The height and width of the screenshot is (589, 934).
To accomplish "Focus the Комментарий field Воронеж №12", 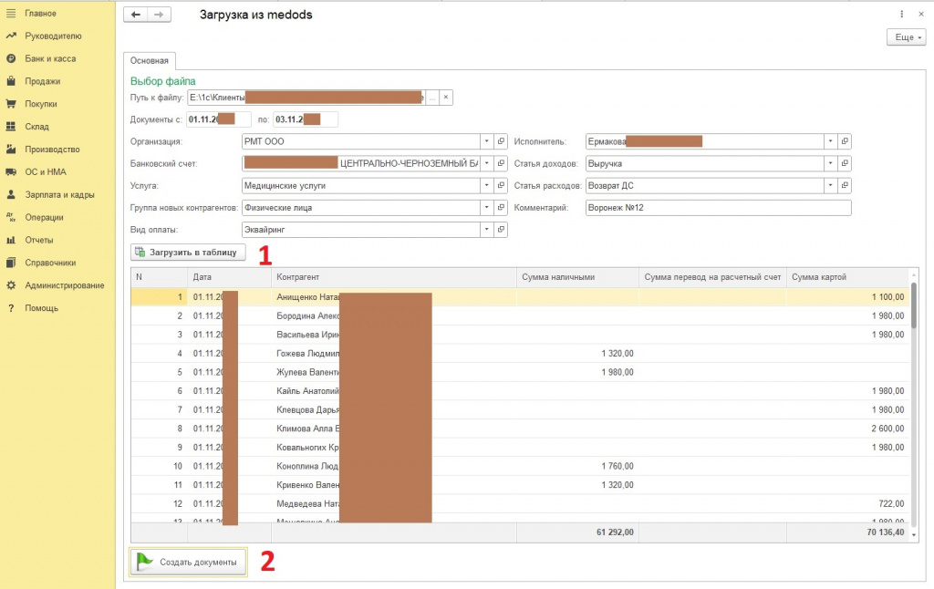I will [x=719, y=207].
